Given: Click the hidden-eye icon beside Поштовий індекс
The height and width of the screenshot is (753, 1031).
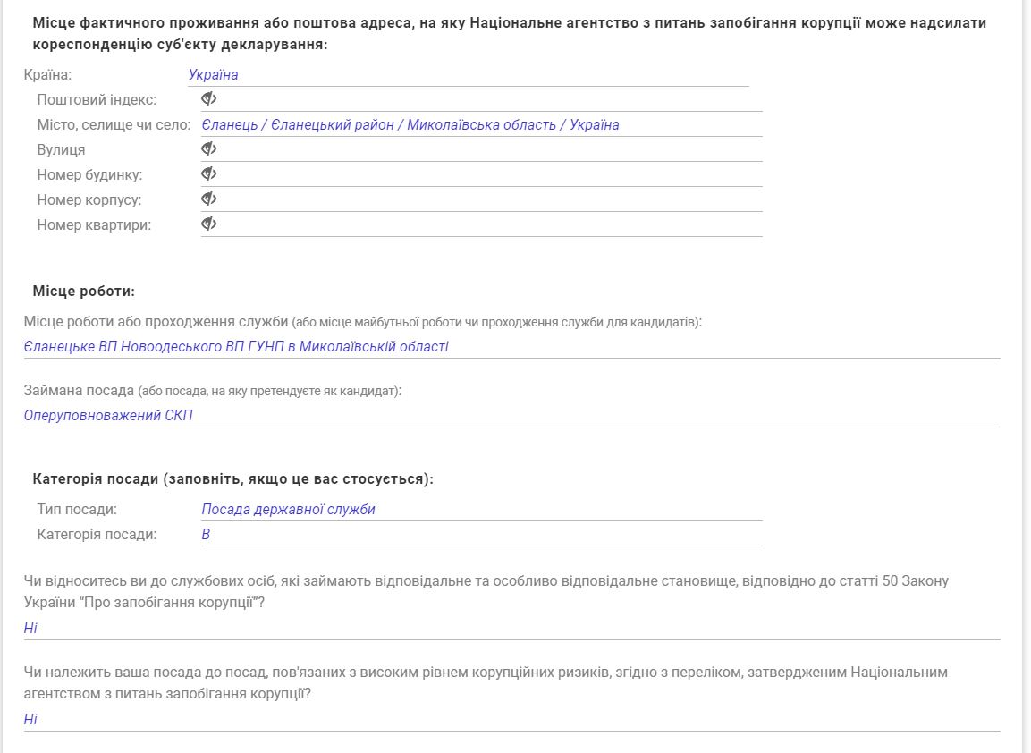Looking at the screenshot, I should (209, 99).
